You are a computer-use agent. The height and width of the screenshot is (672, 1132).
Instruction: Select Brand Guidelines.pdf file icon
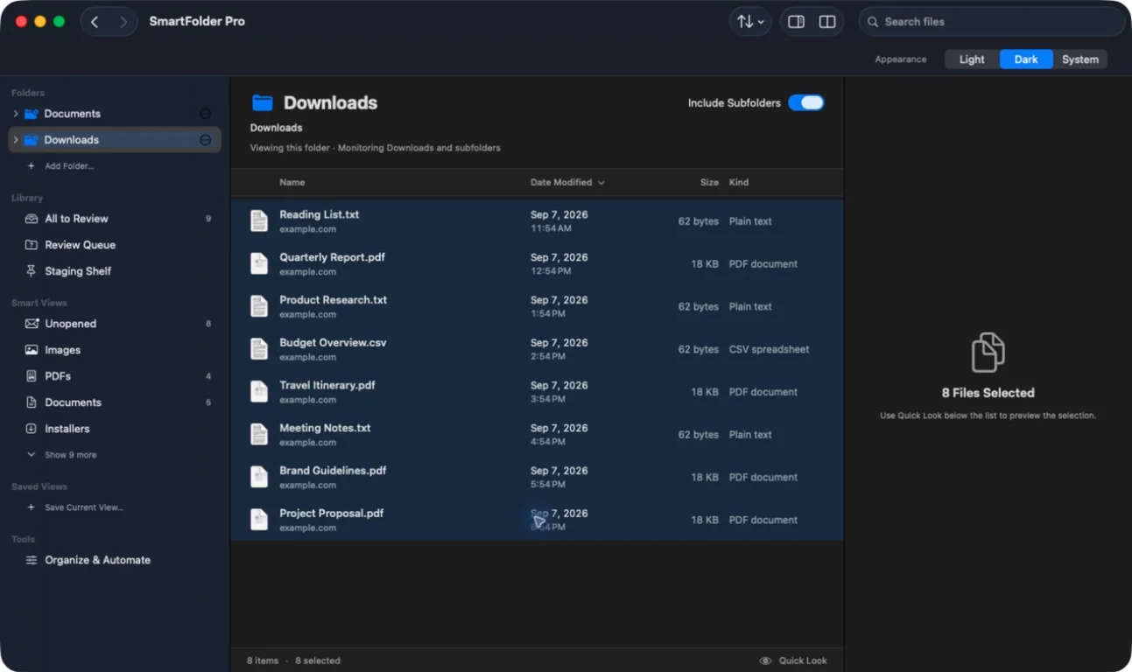(259, 477)
